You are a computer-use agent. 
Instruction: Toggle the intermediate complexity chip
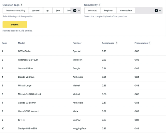tap(126, 11)
